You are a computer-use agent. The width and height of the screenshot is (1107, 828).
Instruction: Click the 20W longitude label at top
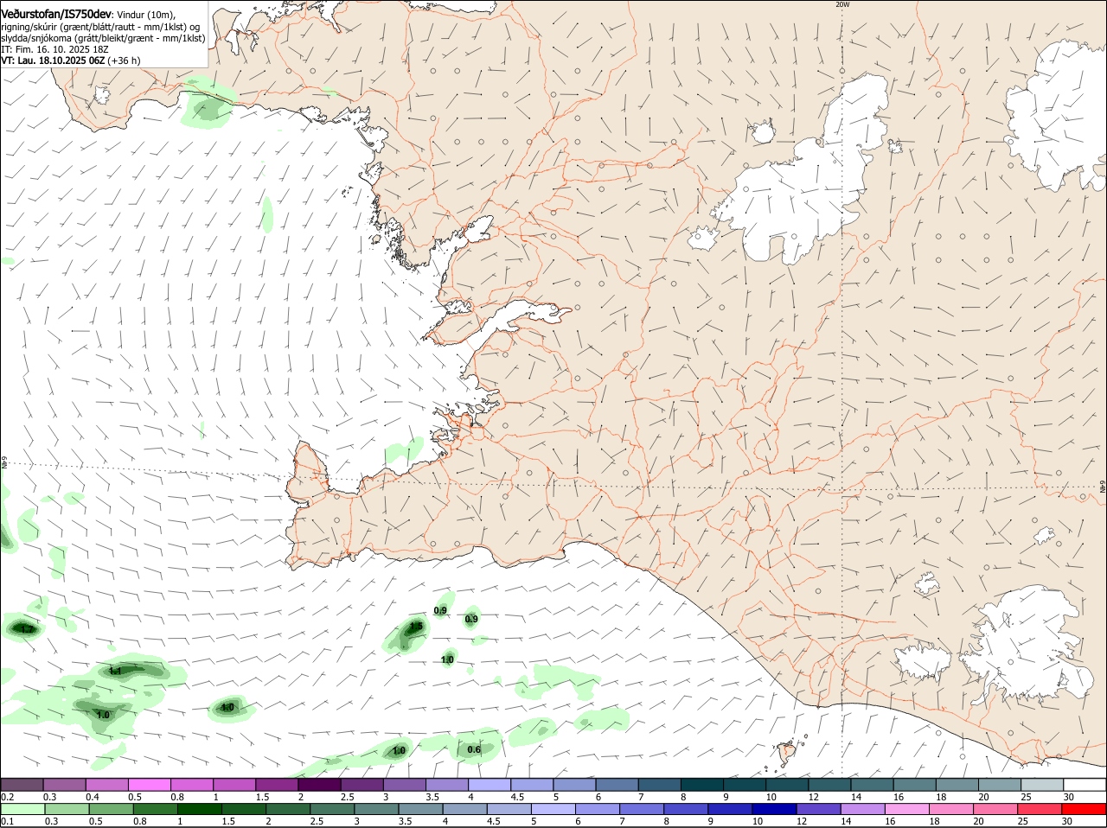pyautogui.click(x=842, y=4)
